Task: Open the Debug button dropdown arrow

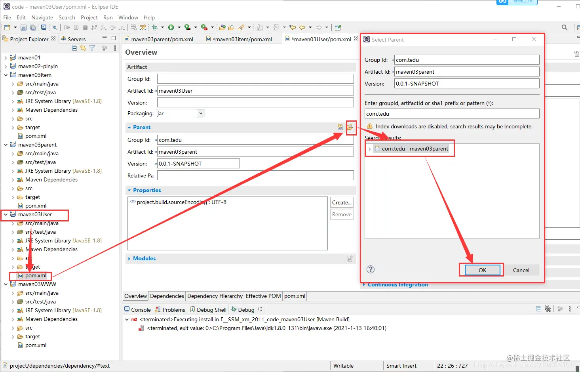Action: tap(162, 27)
